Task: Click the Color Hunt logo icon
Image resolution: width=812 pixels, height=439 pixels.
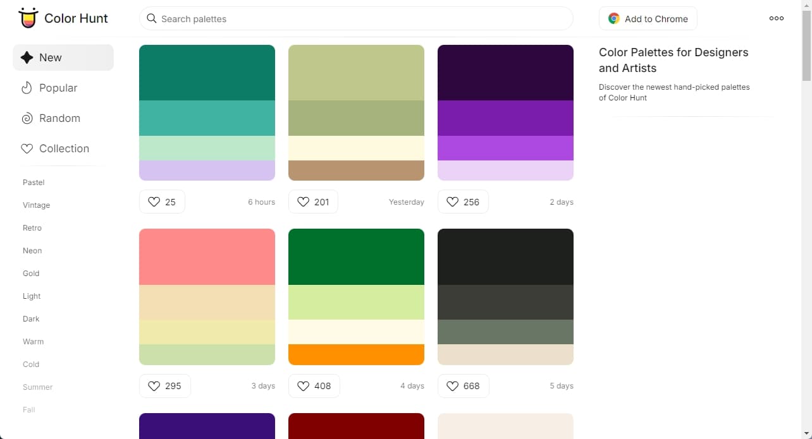Action: click(x=28, y=18)
